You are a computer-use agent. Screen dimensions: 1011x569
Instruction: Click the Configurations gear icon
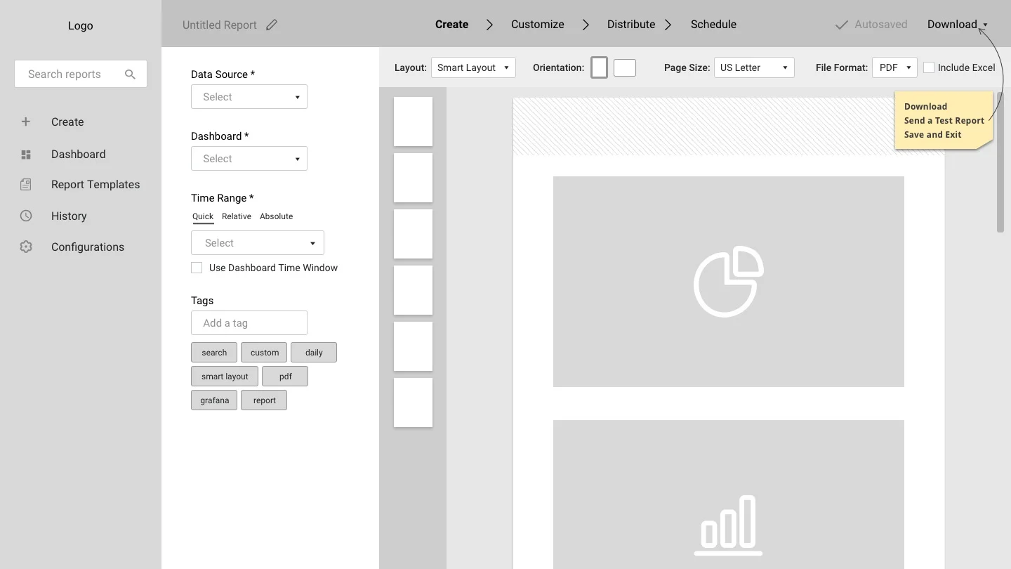(26, 247)
